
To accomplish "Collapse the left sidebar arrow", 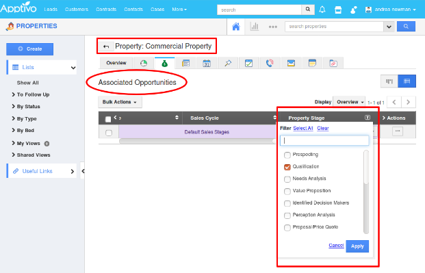I will [83, 171].
